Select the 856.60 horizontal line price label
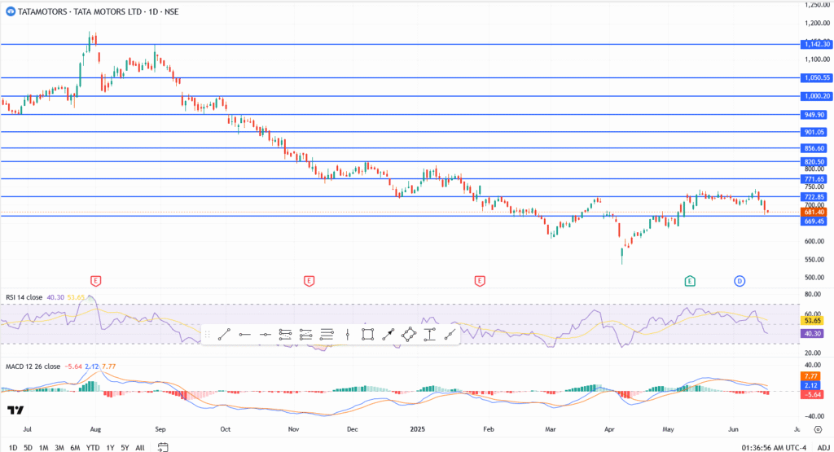Viewport: 834px width, 452px height. click(x=814, y=148)
